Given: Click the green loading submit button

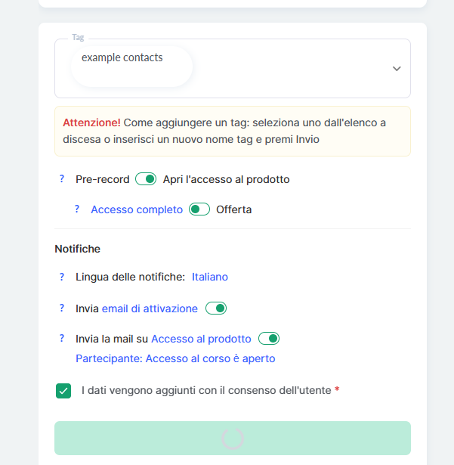Looking at the screenshot, I should [233, 438].
